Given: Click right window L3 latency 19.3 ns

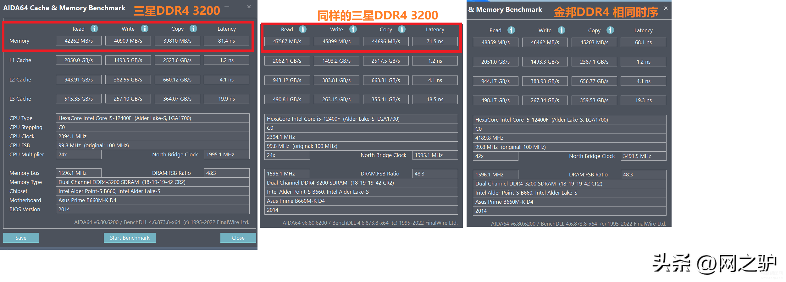Looking at the screenshot, I should pyautogui.click(x=644, y=100).
